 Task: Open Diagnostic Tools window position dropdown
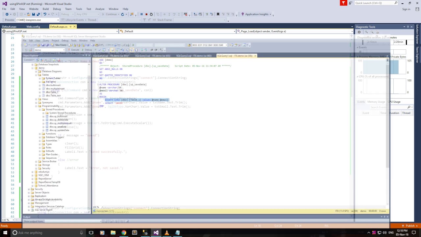click(404, 27)
